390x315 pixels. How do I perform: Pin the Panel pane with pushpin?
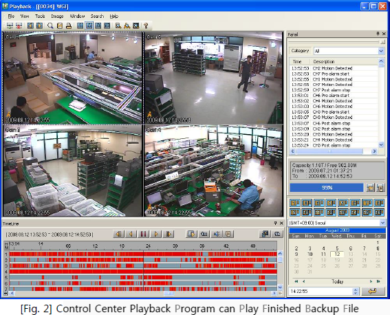(x=378, y=34)
